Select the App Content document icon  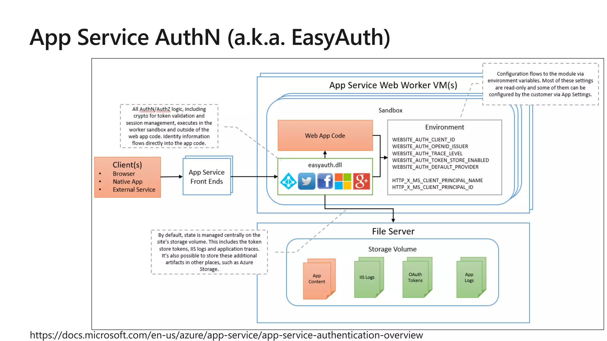[x=317, y=279]
